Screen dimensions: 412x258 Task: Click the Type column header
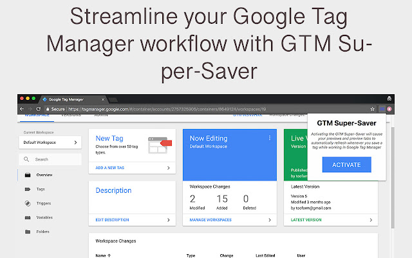click(x=191, y=255)
